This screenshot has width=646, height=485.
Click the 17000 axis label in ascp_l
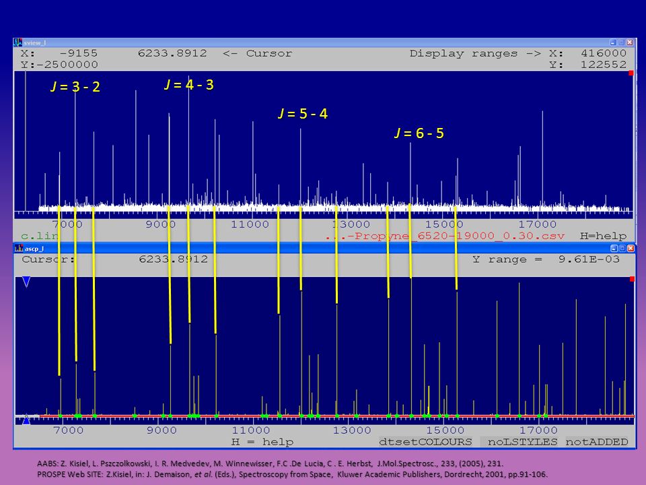click(x=538, y=430)
